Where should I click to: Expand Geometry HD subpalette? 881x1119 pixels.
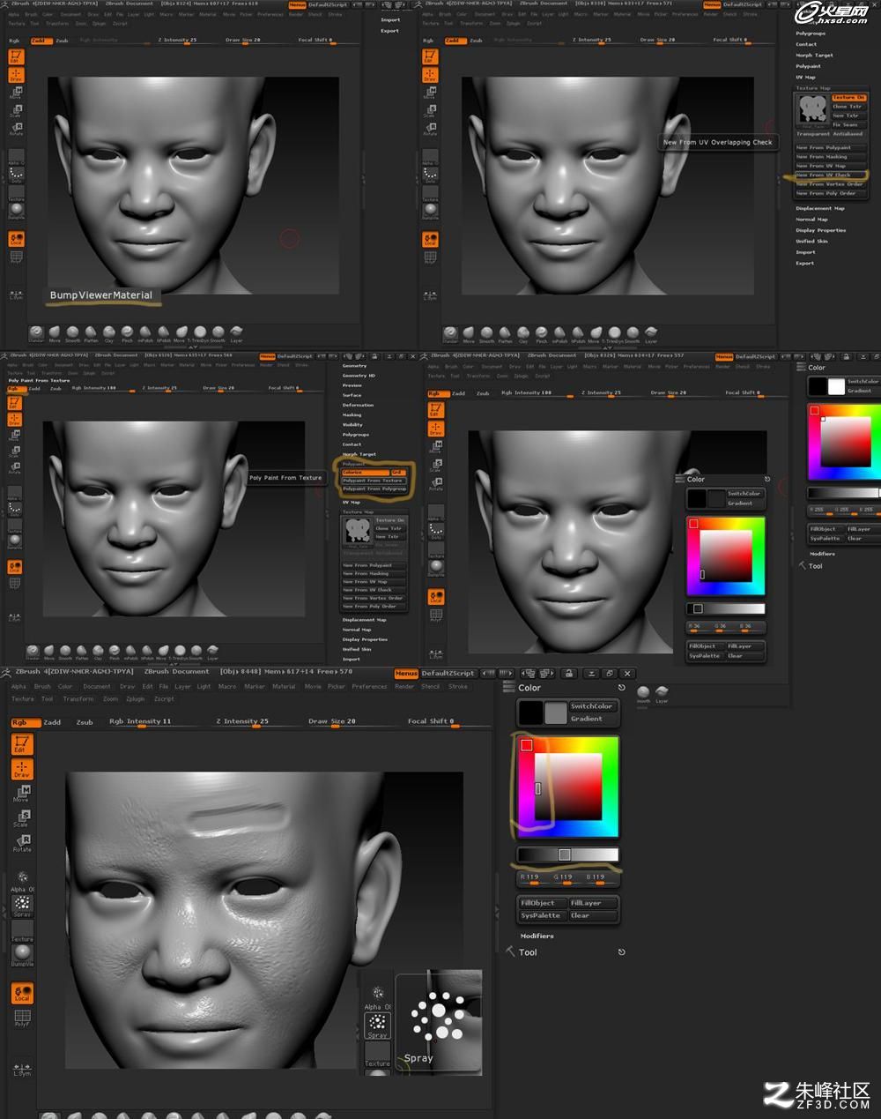(359, 376)
